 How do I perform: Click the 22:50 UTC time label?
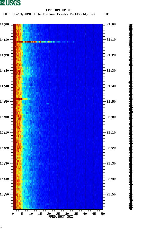pos(111,194)
